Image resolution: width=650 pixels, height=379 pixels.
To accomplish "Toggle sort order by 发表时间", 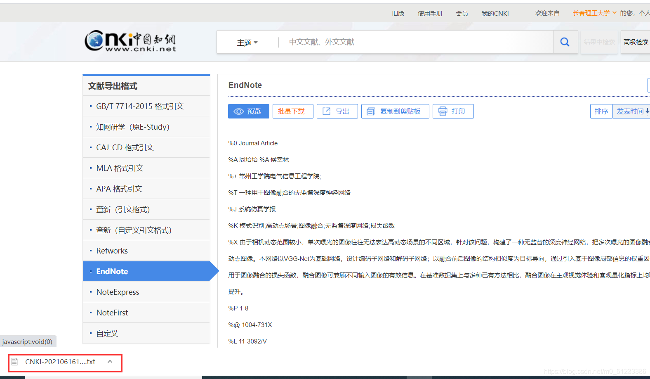I will tap(632, 111).
